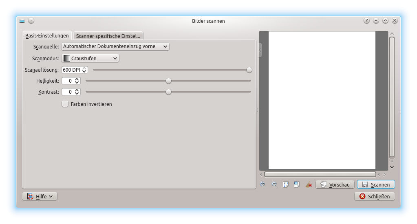Decrease Kontrast with the down arrow
Viewport: 417px width, 224px height.
pos(77,93)
